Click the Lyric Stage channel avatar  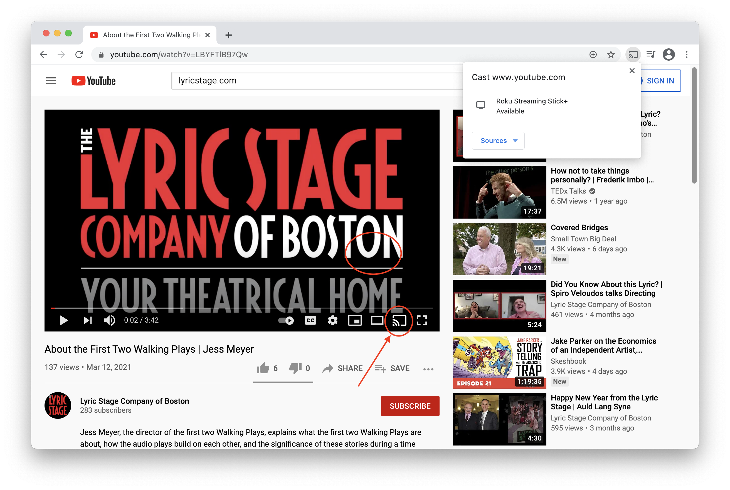[58, 405]
